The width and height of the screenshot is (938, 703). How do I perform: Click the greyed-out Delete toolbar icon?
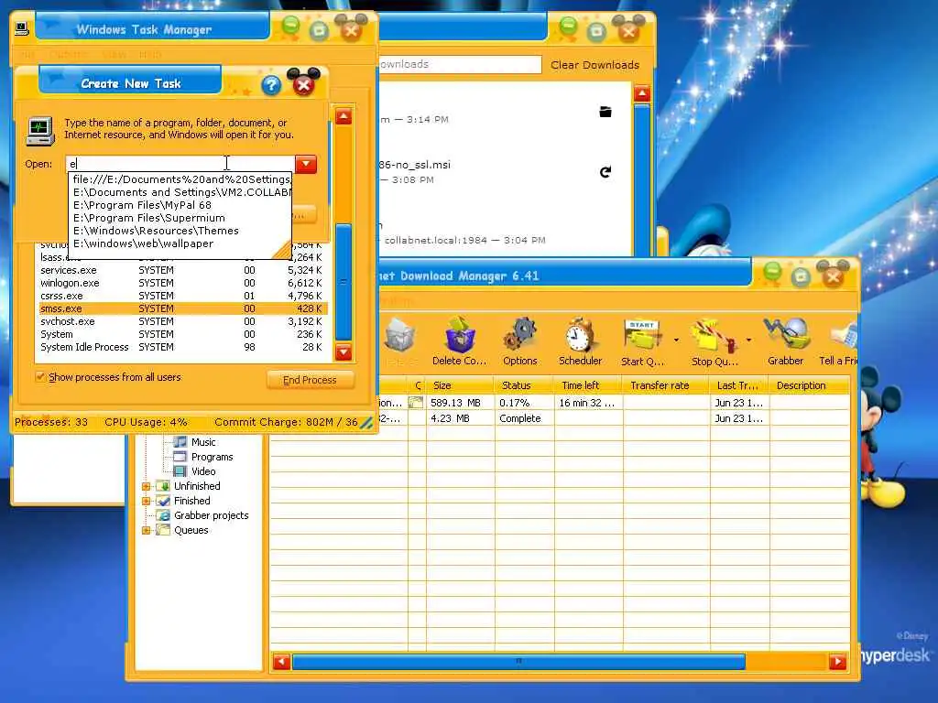pyautogui.click(x=399, y=335)
